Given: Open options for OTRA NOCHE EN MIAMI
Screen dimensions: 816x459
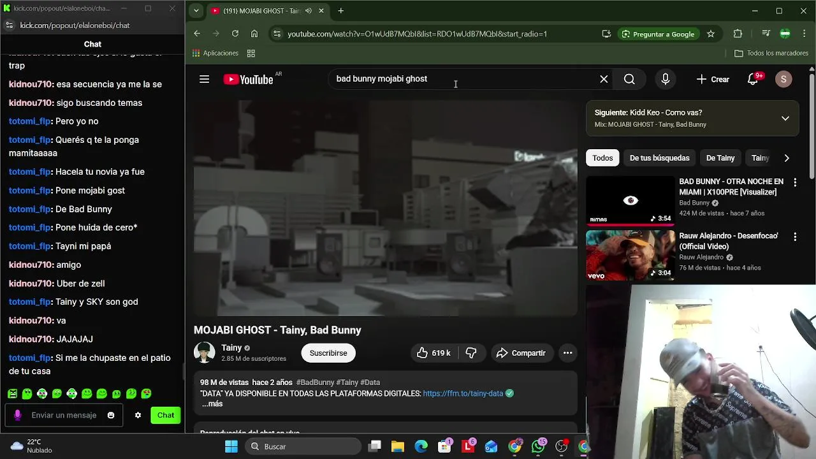Looking at the screenshot, I should [795, 182].
